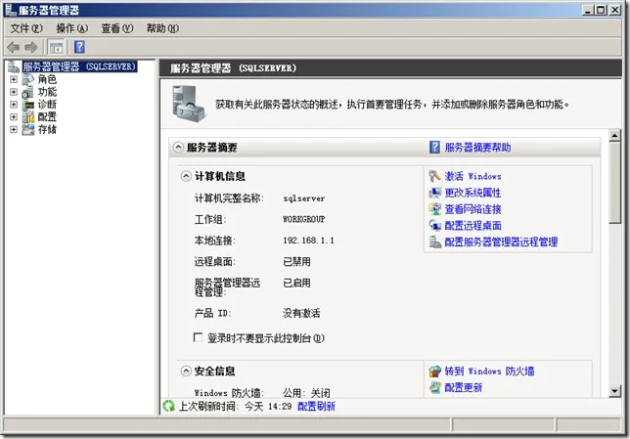Click the Forward arrow toolbar icon
The height and width of the screenshot is (439, 630).
pos(31,47)
